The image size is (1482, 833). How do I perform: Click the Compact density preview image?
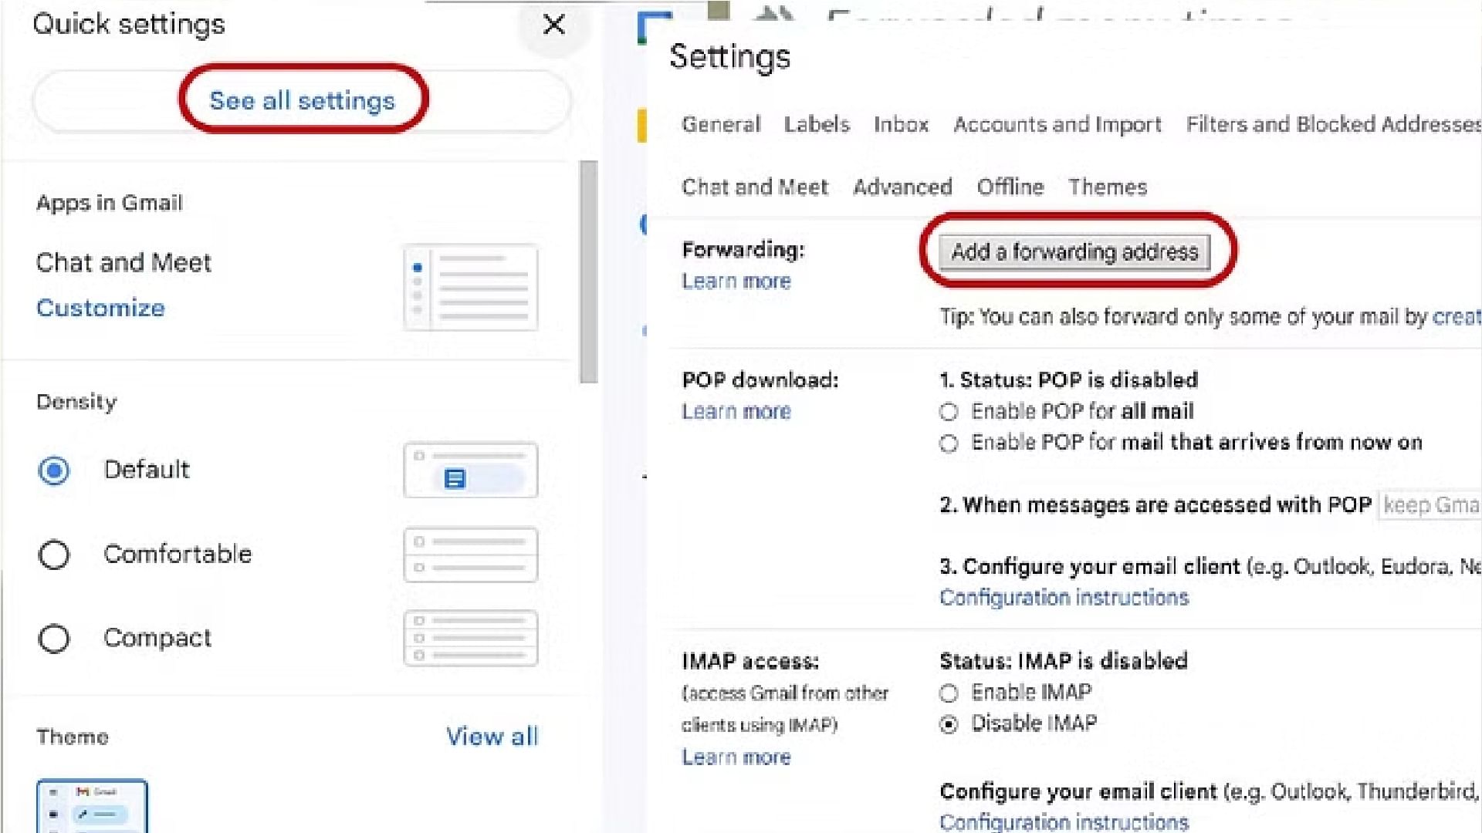(470, 638)
